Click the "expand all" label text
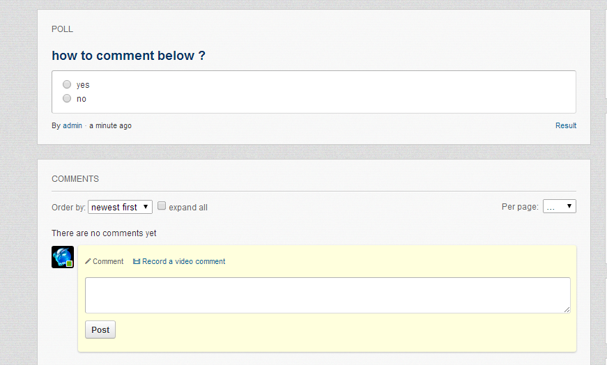Image resolution: width=607 pixels, height=365 pixels. (x=188, y=208)
